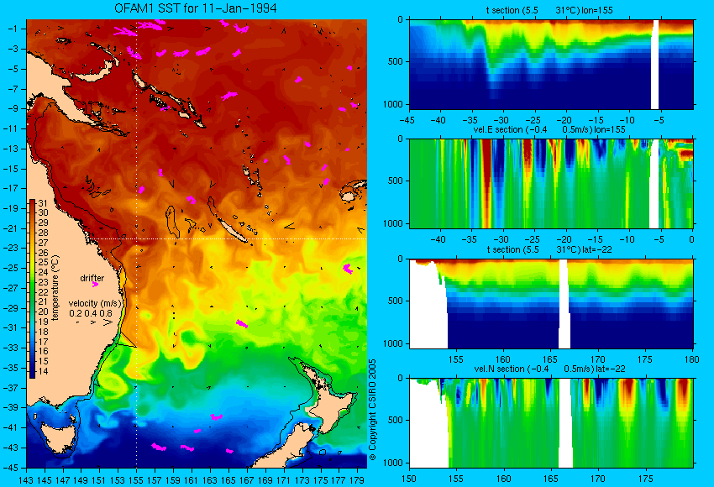Click depth label "500" on vel.E section
Viewport: 714px width, 487px height.
pos(396,181)
